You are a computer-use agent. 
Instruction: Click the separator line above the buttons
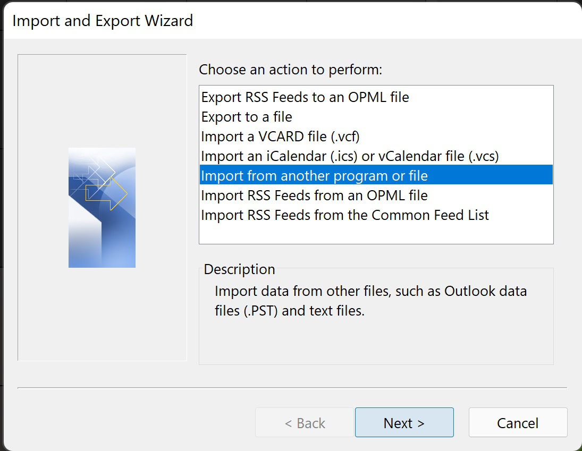(x=292, y=388)
